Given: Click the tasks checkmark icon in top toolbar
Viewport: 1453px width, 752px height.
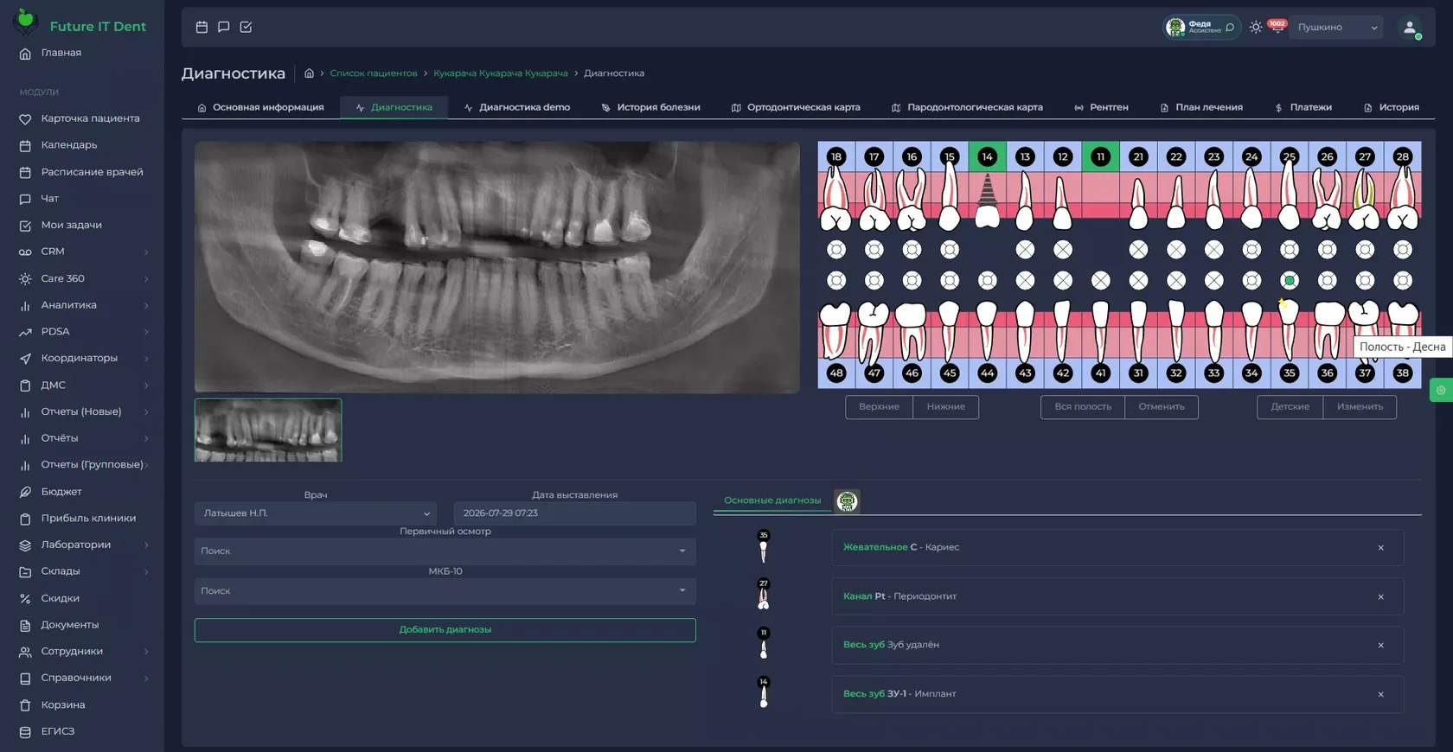Looking at the screenshot, I should point(246,27).
